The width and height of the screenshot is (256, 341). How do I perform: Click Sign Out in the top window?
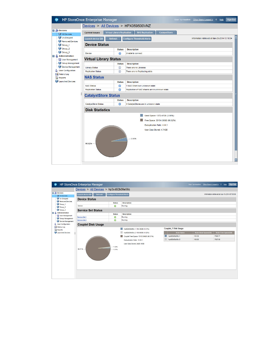231,20
